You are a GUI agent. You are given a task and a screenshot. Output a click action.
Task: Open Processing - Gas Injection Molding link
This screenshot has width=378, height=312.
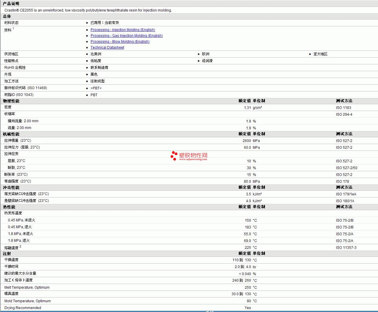pyautogui.click(x=127, y=36)
